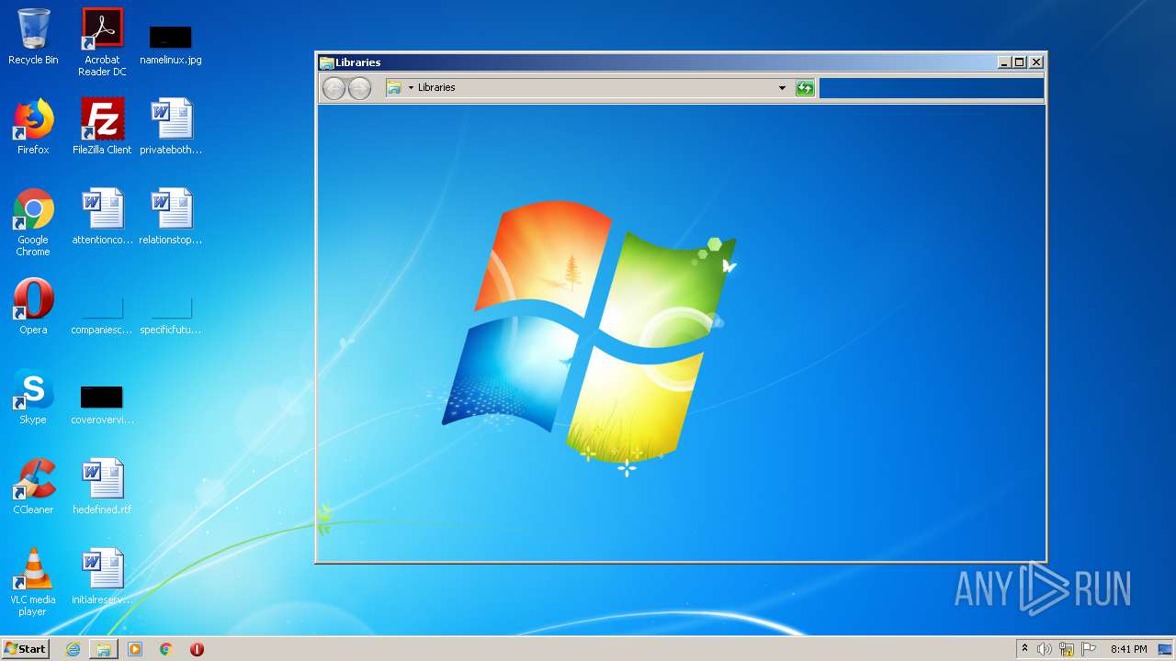
Task: Launch Opera from taskbar
Action: 197,649
